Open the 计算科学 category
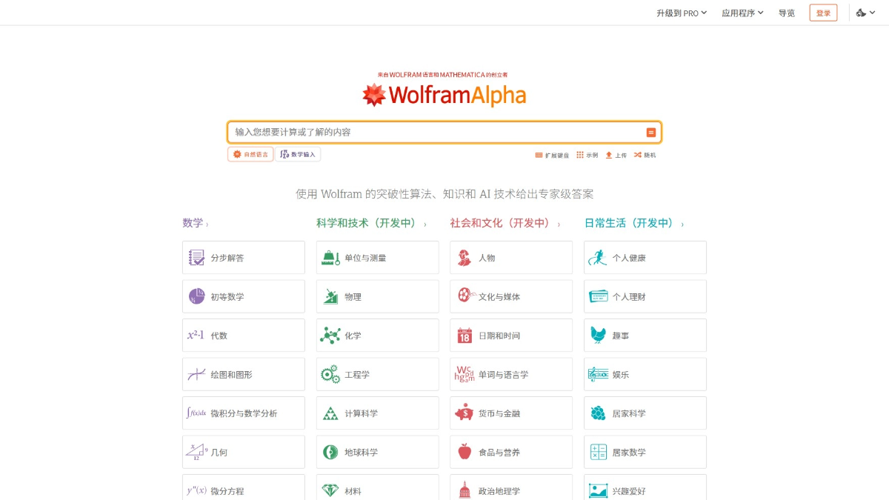The width and height of the screenshot is (889, 500). coord(378,413)
